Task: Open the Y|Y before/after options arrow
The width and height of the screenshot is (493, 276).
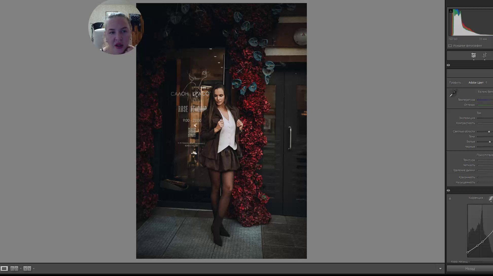Action: click(33, 269)
